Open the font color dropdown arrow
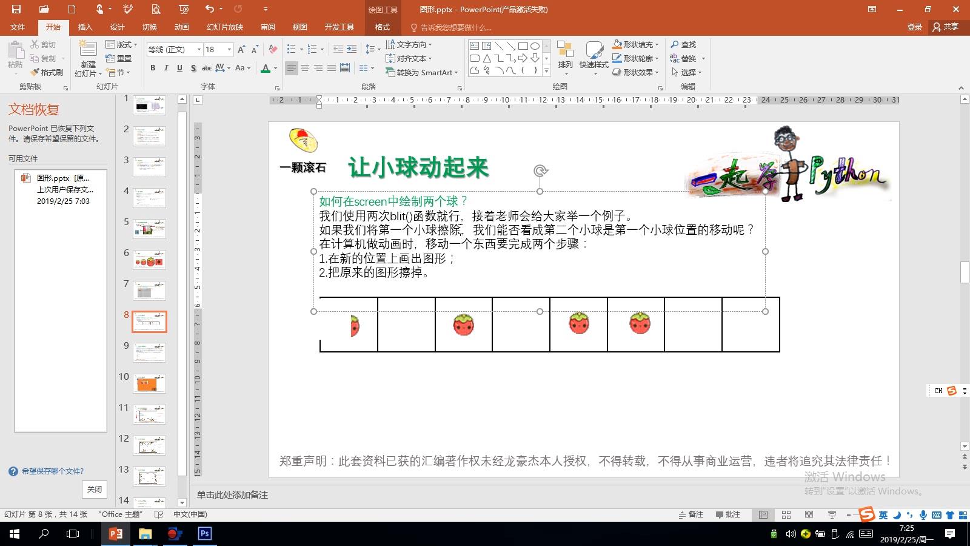This screenshot has height=546, width=970. pyautogui.click(x=275, y=69)
